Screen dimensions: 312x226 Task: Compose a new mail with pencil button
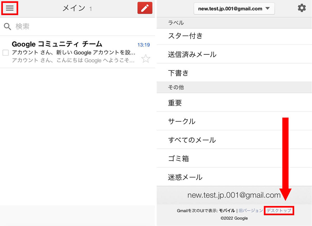pos(145,8)
